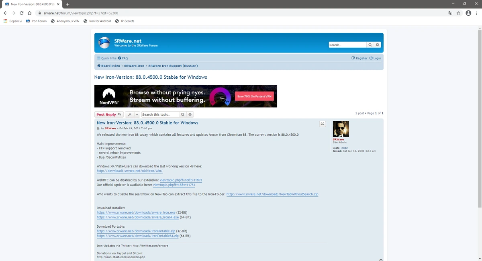Download srware_iron64.exe 64-Bit installer
This screenshot has height=261, width=482.
[138, 217]
